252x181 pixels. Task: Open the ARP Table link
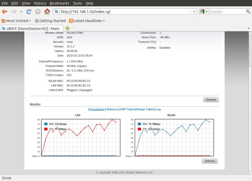127,109
